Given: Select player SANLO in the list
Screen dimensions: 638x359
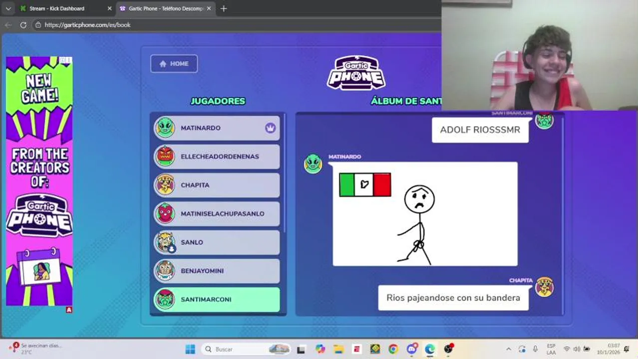Looking at the screenshot, I should (x=217, y=242).
